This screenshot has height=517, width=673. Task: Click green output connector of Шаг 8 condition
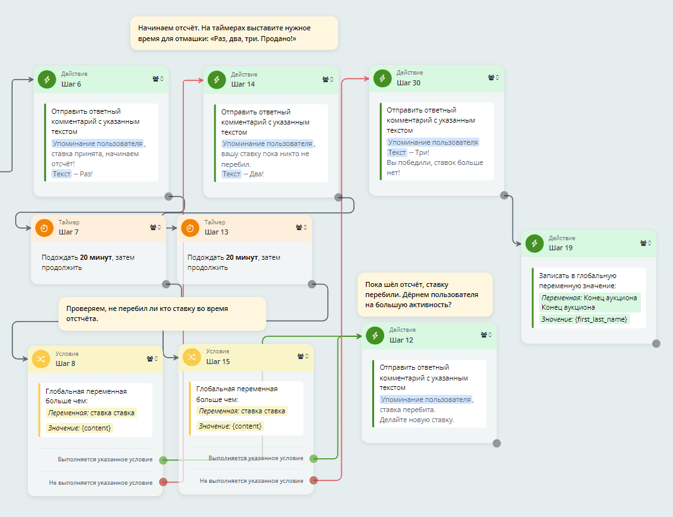pyautogui.click(x=163, y=460)
